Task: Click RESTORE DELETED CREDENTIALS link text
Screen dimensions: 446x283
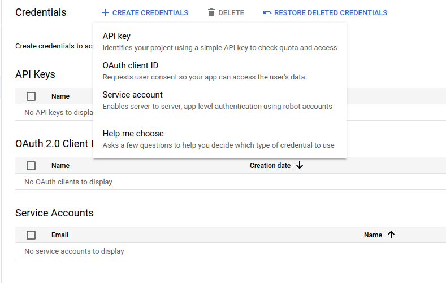Action: tap(331, 12)
